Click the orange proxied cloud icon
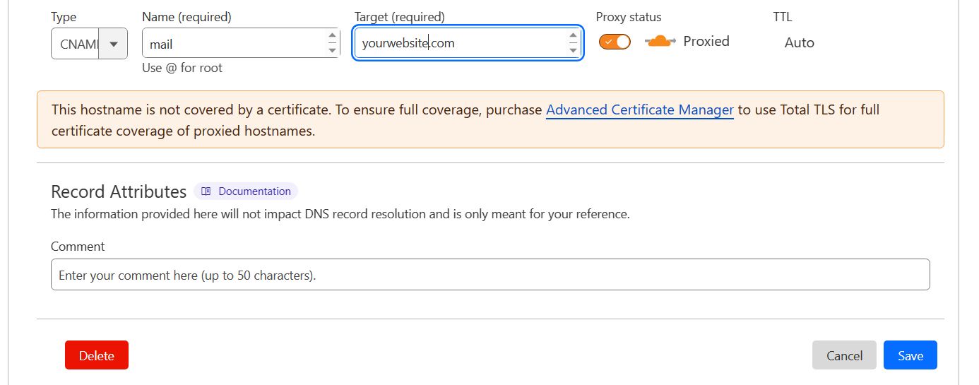The height and width of the screenshot is (385, 979). tap(660, 42)
